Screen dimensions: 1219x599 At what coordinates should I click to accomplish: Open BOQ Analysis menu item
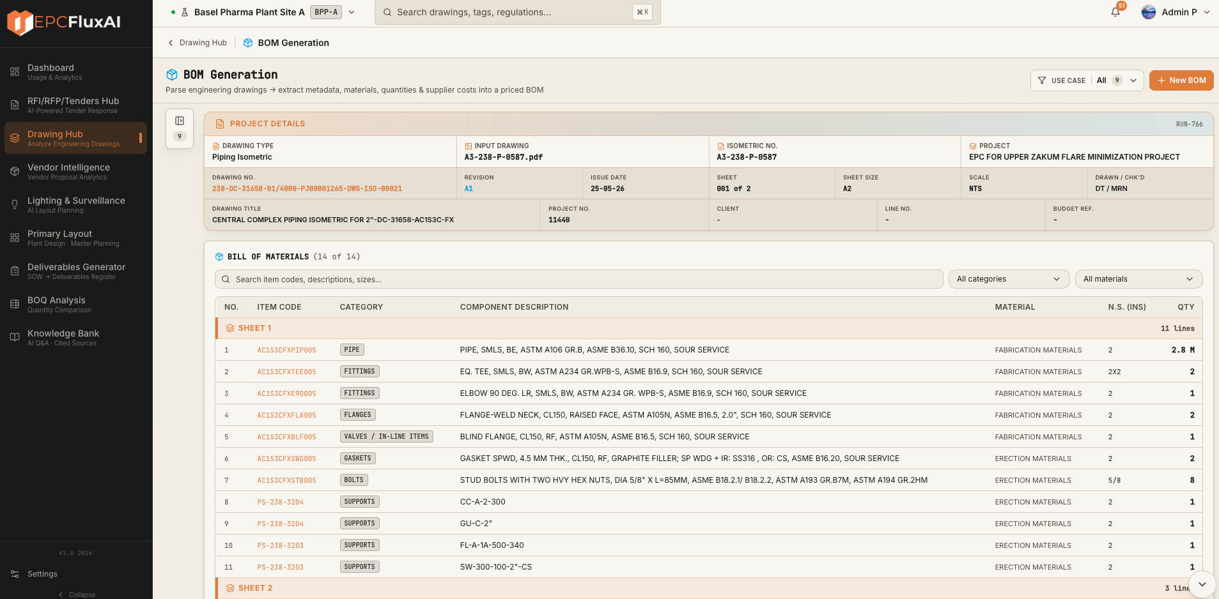[x=75, y=304]
